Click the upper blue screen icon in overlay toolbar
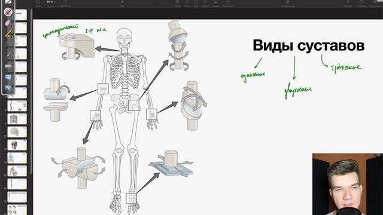The image size is (383, 215). click(8, 78)
